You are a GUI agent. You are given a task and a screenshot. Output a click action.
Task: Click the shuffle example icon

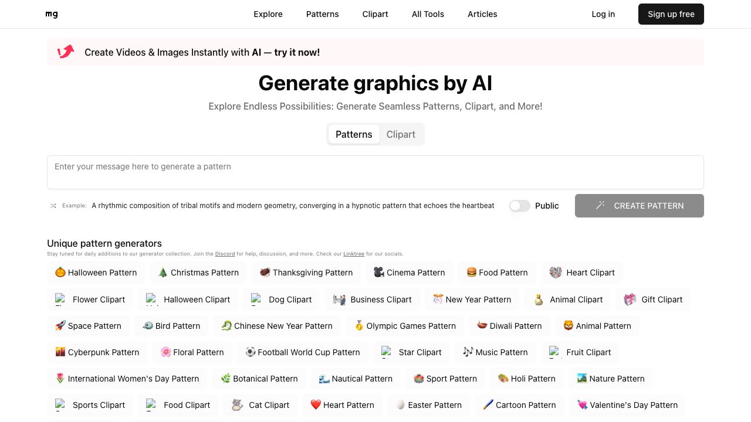pos(53,206)
